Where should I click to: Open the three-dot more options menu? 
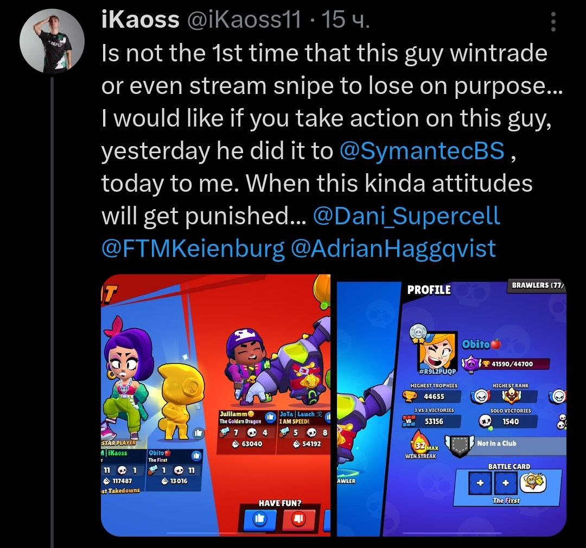tap(553, 22)
